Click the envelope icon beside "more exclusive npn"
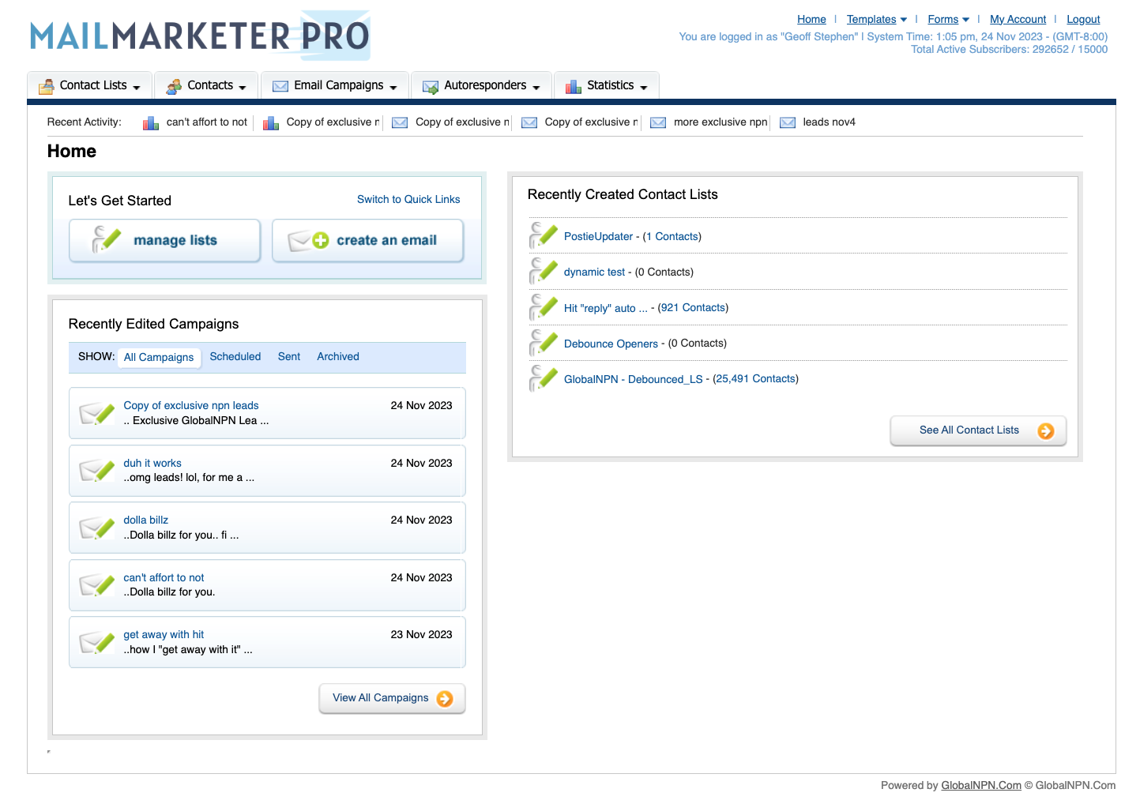 (657, 123)
